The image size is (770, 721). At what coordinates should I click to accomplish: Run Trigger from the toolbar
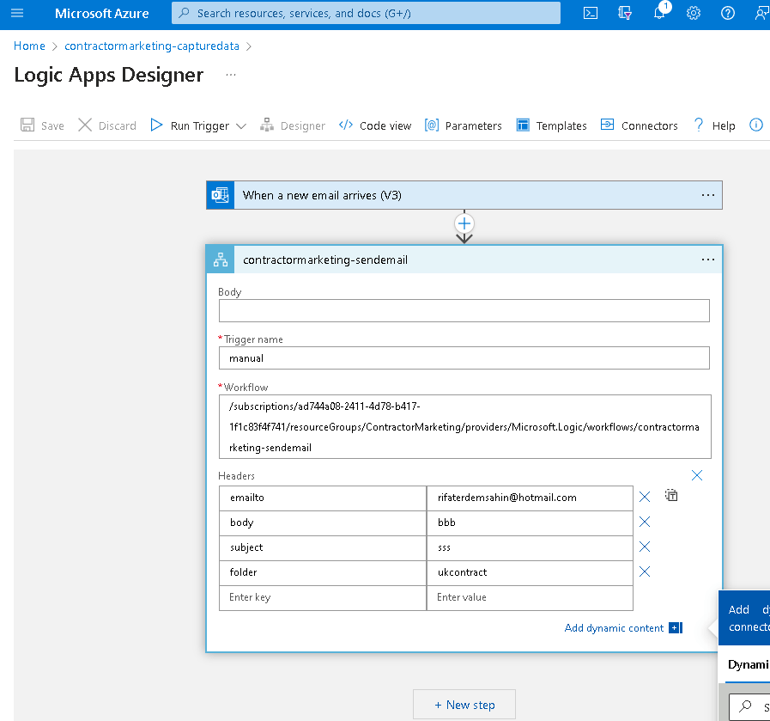[x=190, y=125]
